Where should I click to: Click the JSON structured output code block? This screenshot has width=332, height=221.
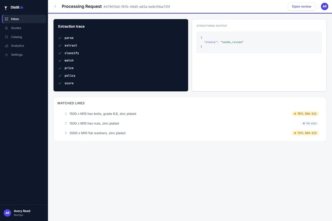[x=259, y=42]
